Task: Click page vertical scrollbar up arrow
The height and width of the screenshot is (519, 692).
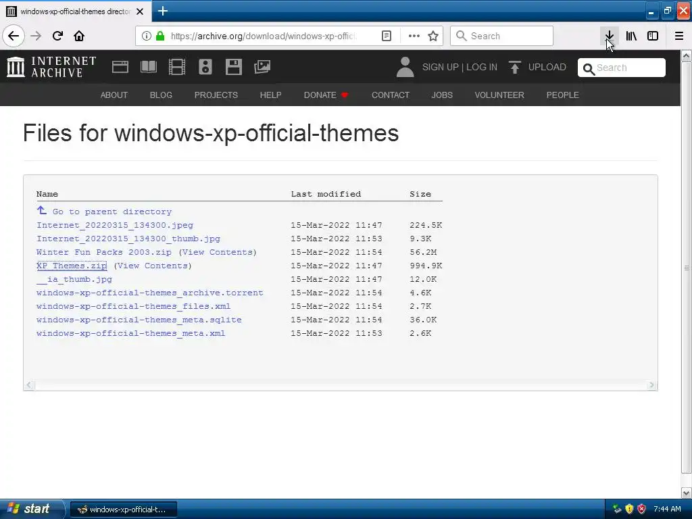Action: click(x=687, y=55)
